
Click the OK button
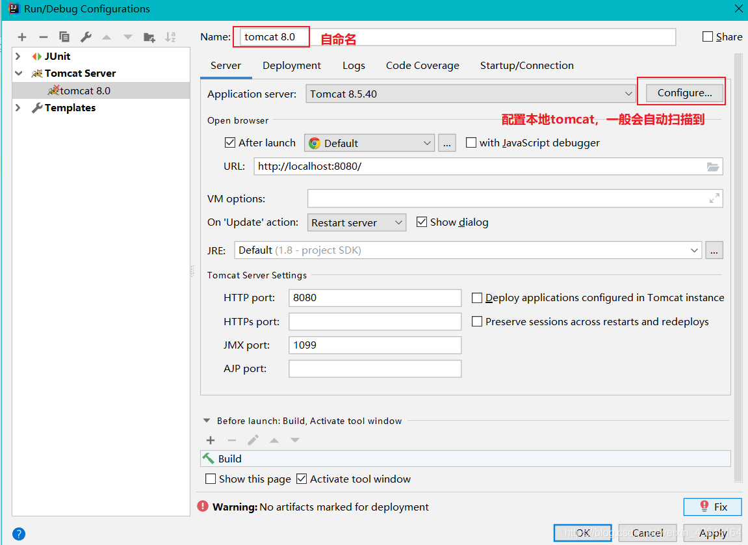click(582, 533)
